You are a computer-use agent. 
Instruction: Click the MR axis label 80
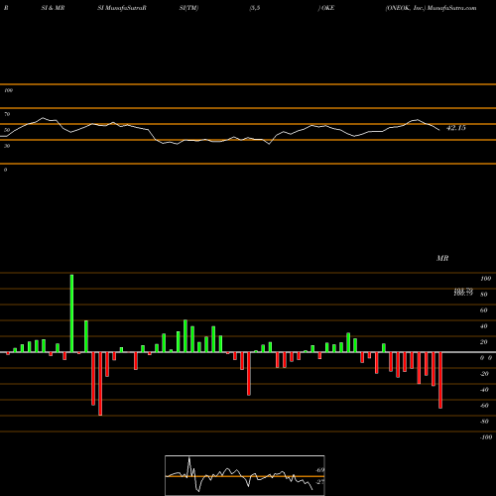point(484,295)
